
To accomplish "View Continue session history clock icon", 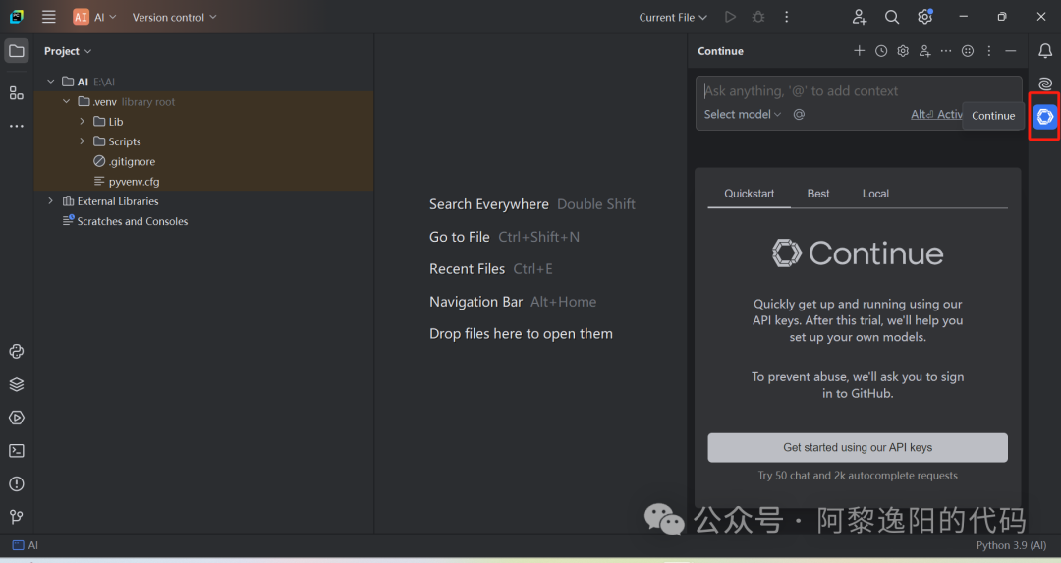I will click(881, 51).
